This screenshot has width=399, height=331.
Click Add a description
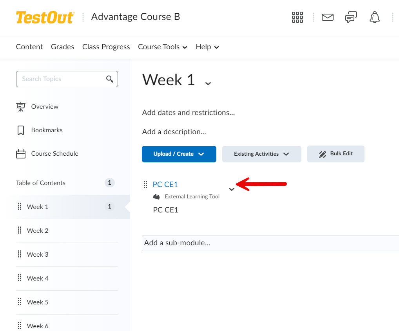coord(174,132)
